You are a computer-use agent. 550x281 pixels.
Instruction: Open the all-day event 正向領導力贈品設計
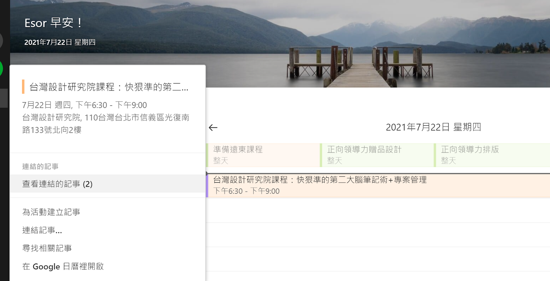tap(377, 155)
